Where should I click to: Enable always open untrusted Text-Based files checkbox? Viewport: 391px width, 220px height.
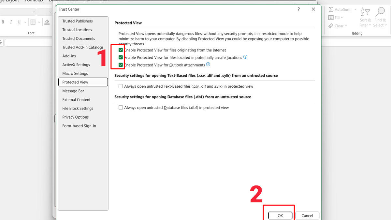pyautogui.click(x=121, y=86)
